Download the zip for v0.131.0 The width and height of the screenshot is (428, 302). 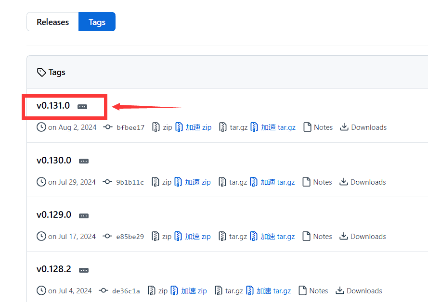167,127
